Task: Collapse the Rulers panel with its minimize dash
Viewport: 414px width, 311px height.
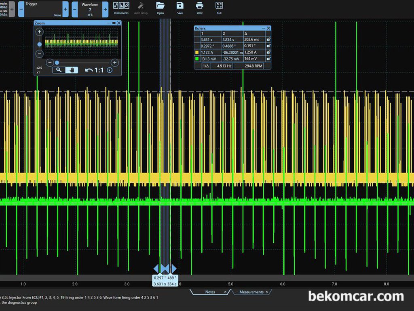Action: coord(263,28)
